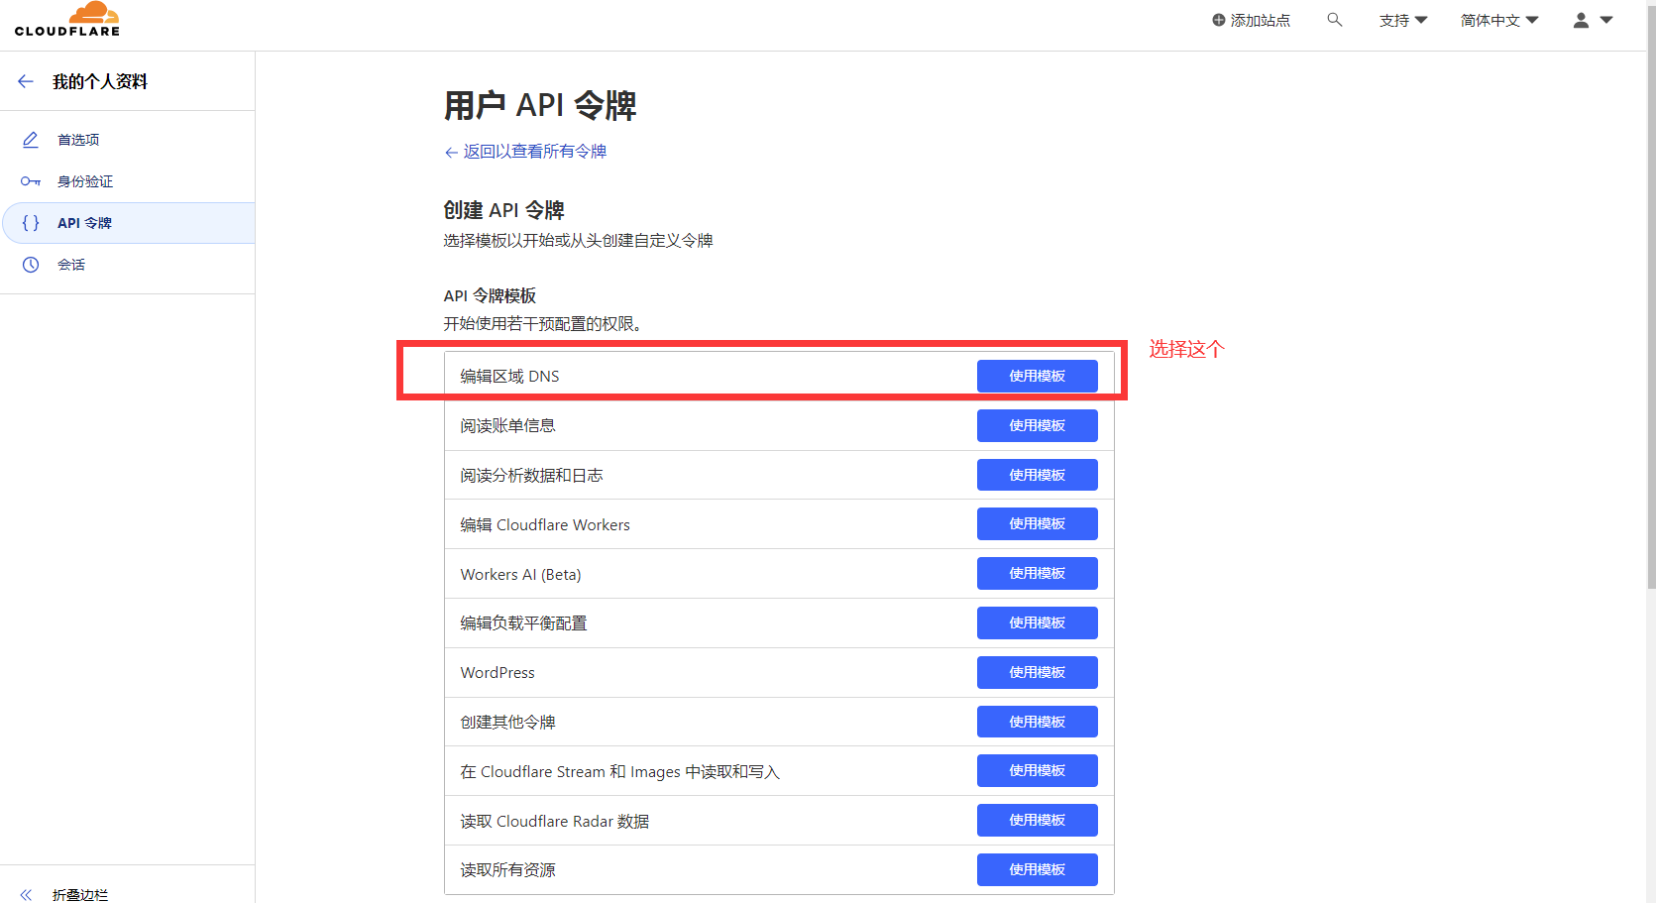Click the 身份验证 key icon
Viewport: 1656px width, 903px height.
coord(31,181)
